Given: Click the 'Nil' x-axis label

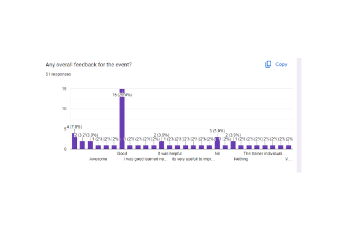Looking at the screenshot, I should point(217,154).
